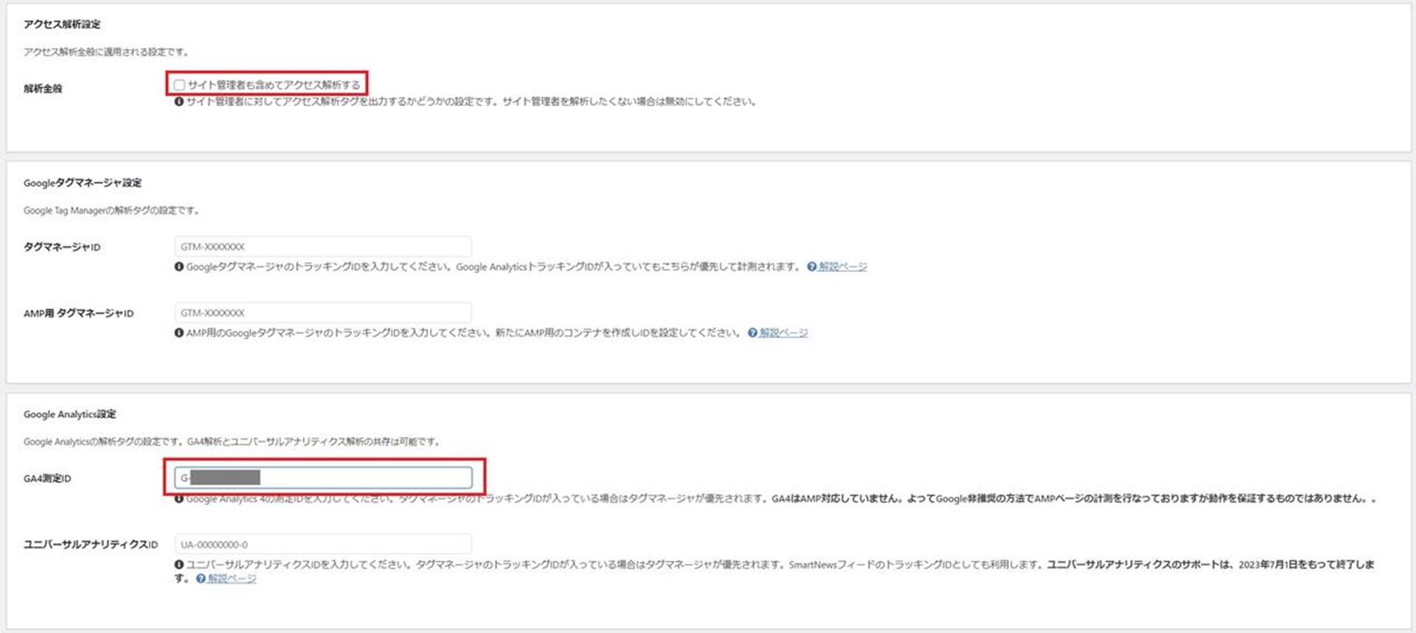Click 'Google Tag Managerの解析タグの設定です。' text
The image size is (1416, 633).
click(111, 211)
